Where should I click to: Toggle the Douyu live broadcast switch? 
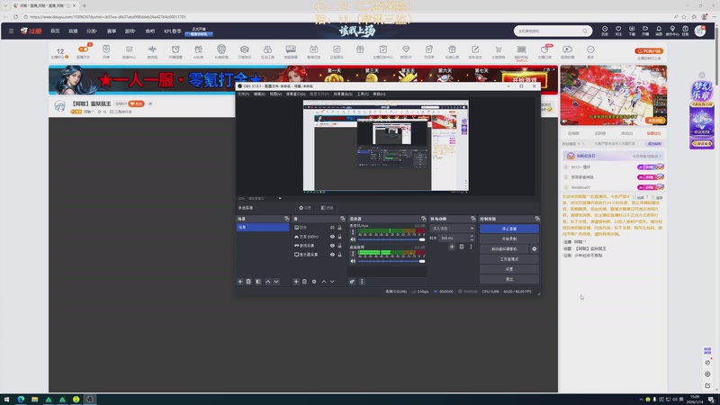pyautogui.click(x=83, y=49)
